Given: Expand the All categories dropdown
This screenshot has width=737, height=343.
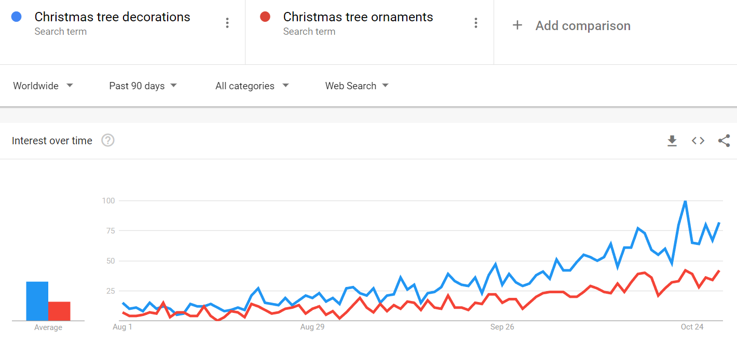Looking at the screenshot, I should pos(252,86).
